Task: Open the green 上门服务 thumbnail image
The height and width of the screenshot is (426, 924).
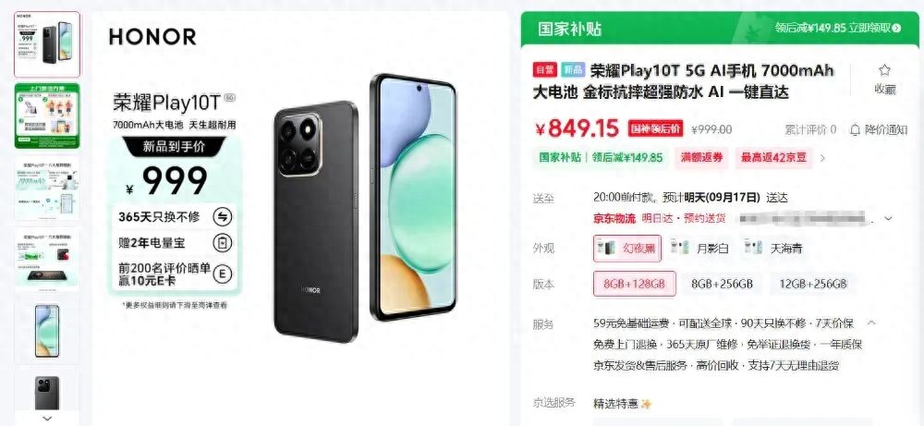Action: pyautogui.click(x=47, y=116)
